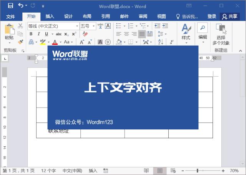Image resolution: width=246 pixels, height=175 pixels.
Task: Switch to the 视图 tab
Action: click(x=161, y=16)
